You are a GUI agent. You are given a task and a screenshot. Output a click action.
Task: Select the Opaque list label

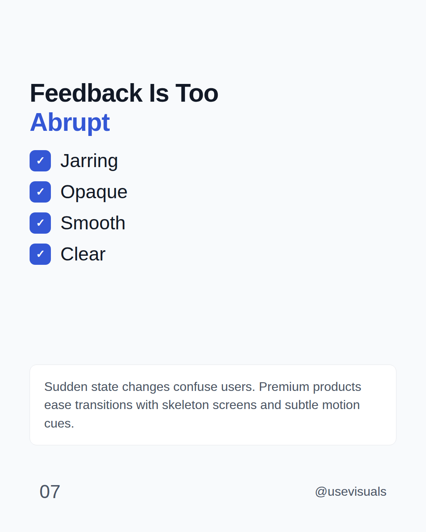(x=94, y=192)
